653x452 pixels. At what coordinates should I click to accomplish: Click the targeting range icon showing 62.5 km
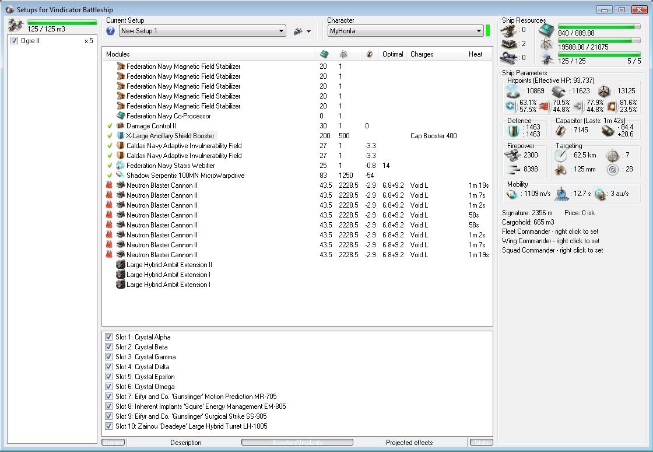[561, 155]
